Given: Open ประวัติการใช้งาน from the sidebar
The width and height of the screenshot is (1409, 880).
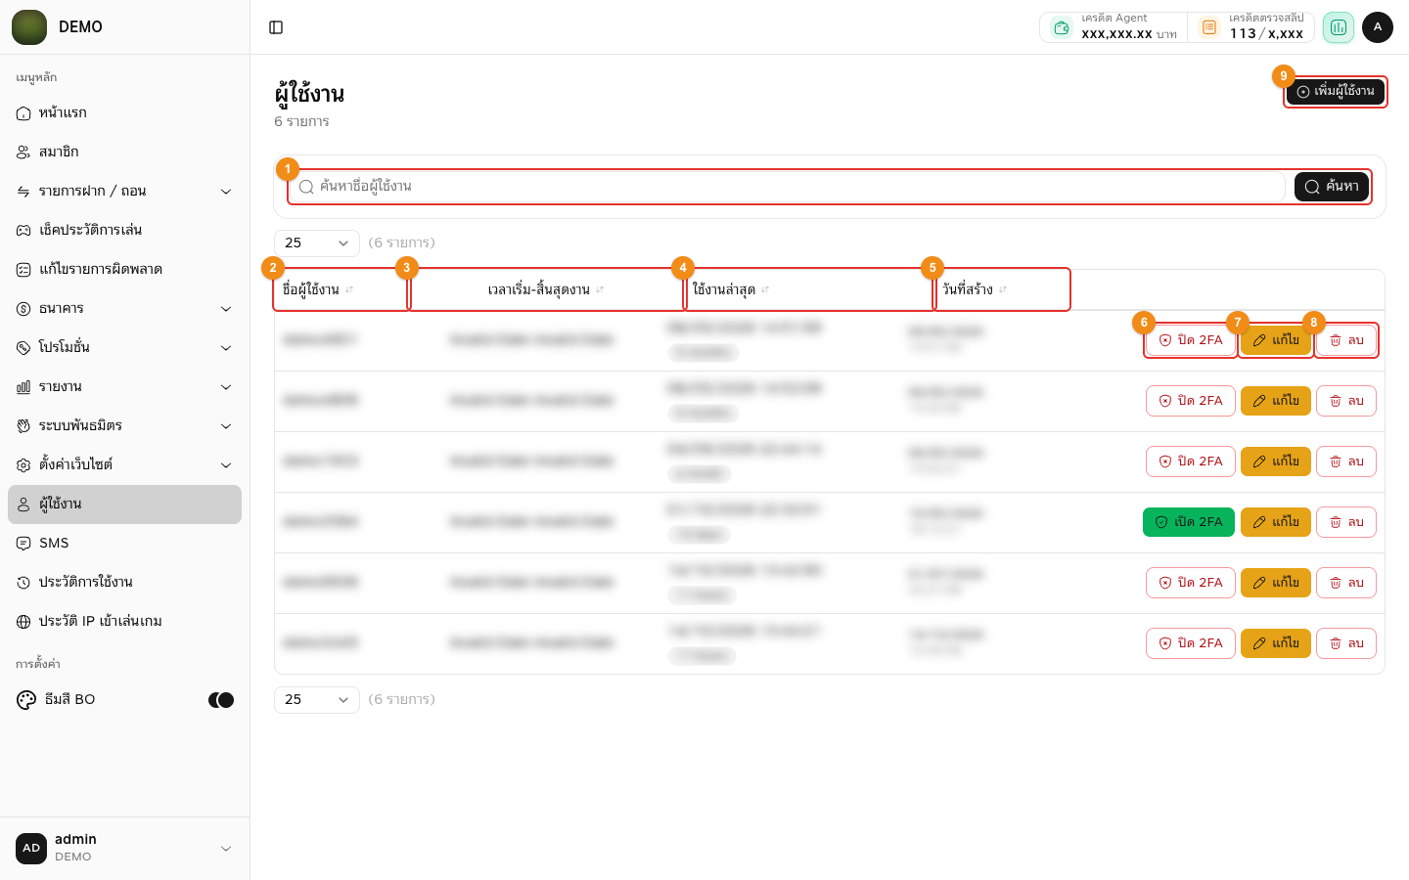Looking at the screenshot, I should (x=124, y=583).
